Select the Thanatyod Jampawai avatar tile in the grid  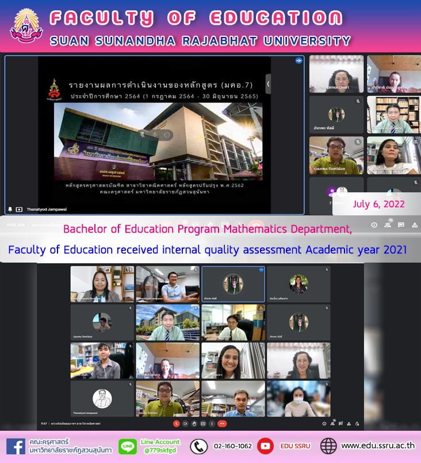click(102, 399)
